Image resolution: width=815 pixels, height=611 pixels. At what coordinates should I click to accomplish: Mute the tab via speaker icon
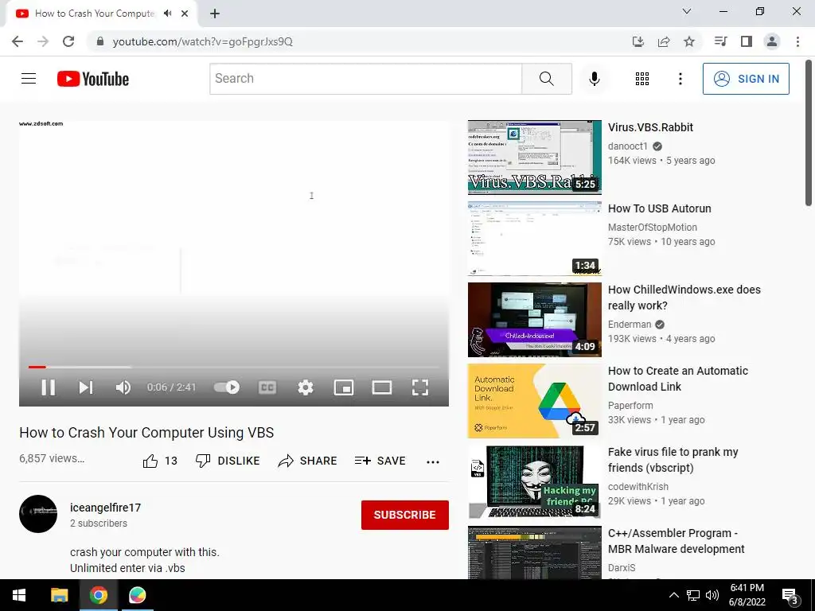(167, 14)
